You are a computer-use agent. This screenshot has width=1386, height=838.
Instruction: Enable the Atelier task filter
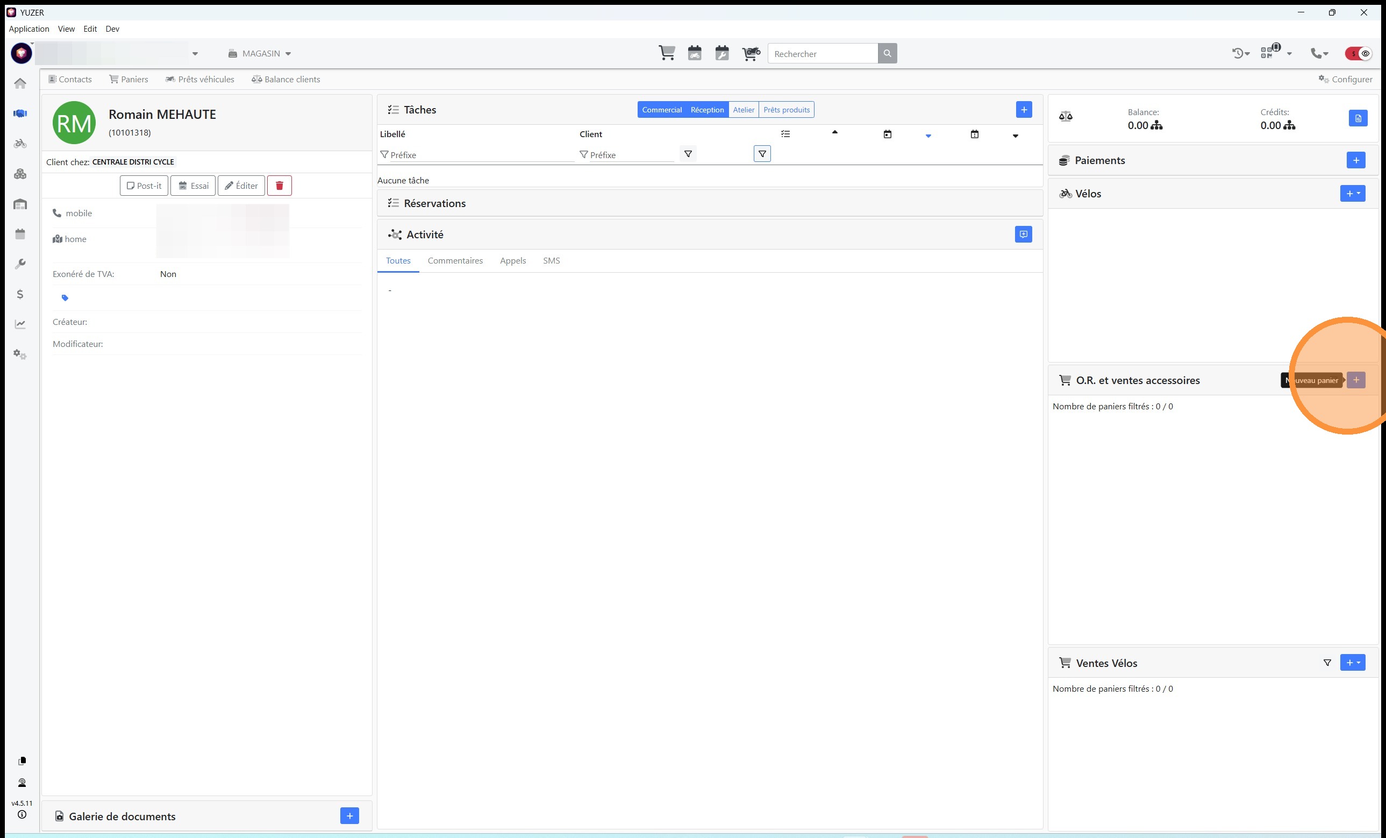click(x=743, y=110)
